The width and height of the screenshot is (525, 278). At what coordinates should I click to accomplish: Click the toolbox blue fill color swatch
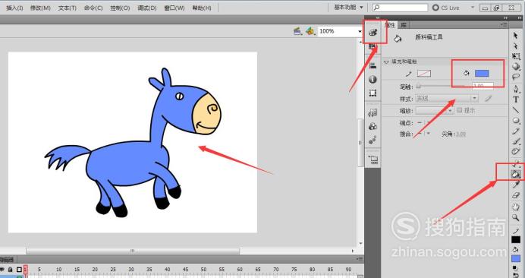(516, 258)
